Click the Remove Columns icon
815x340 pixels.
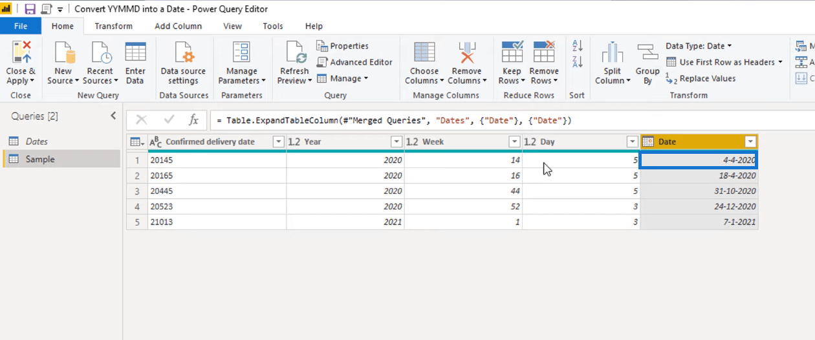[466, 52]
